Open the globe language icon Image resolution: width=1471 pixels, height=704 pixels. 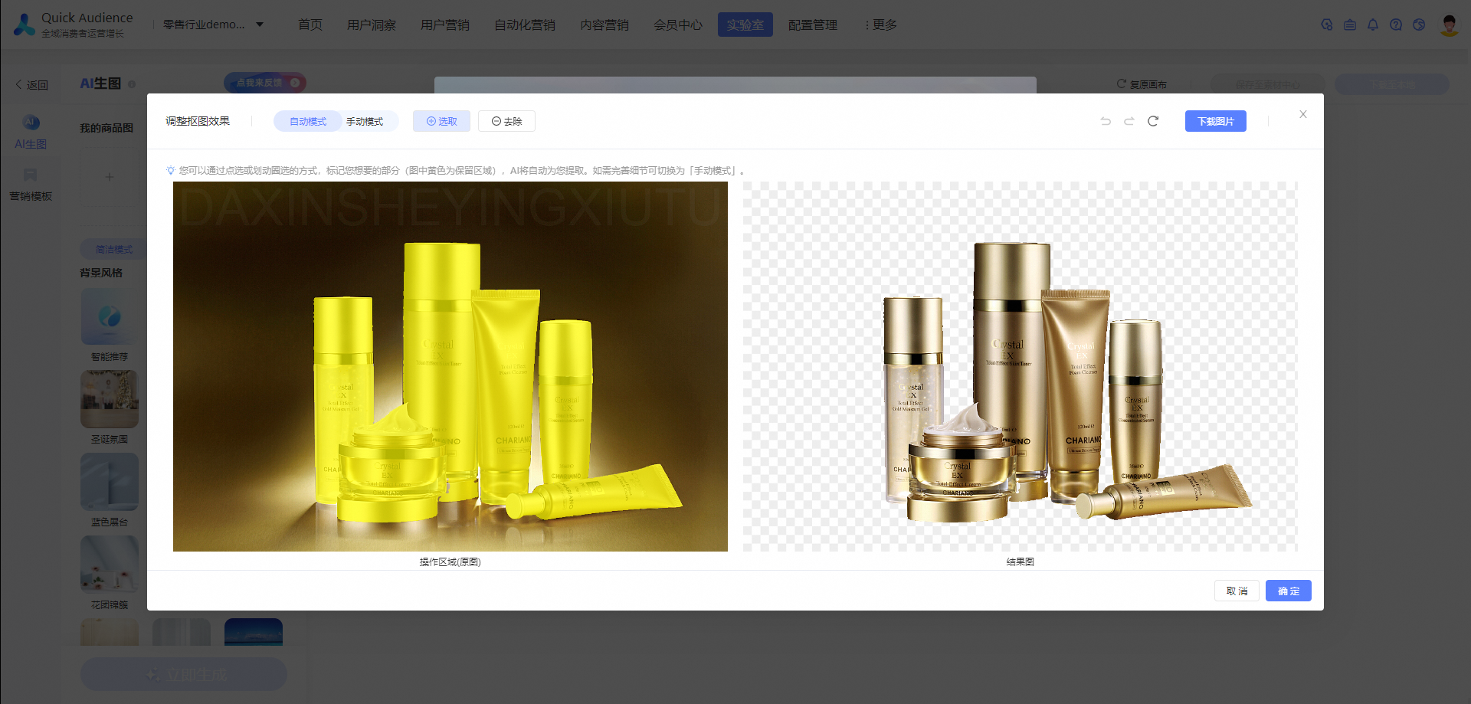(x=1419, y=25)
